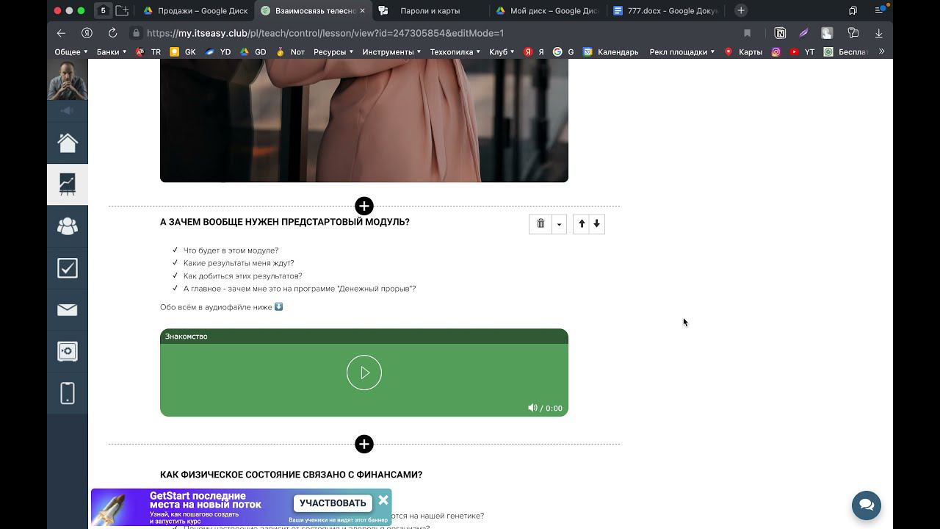The height and width of the screenshot is (529, 940).
Task: Reload the page
Action: coord(112,33)
